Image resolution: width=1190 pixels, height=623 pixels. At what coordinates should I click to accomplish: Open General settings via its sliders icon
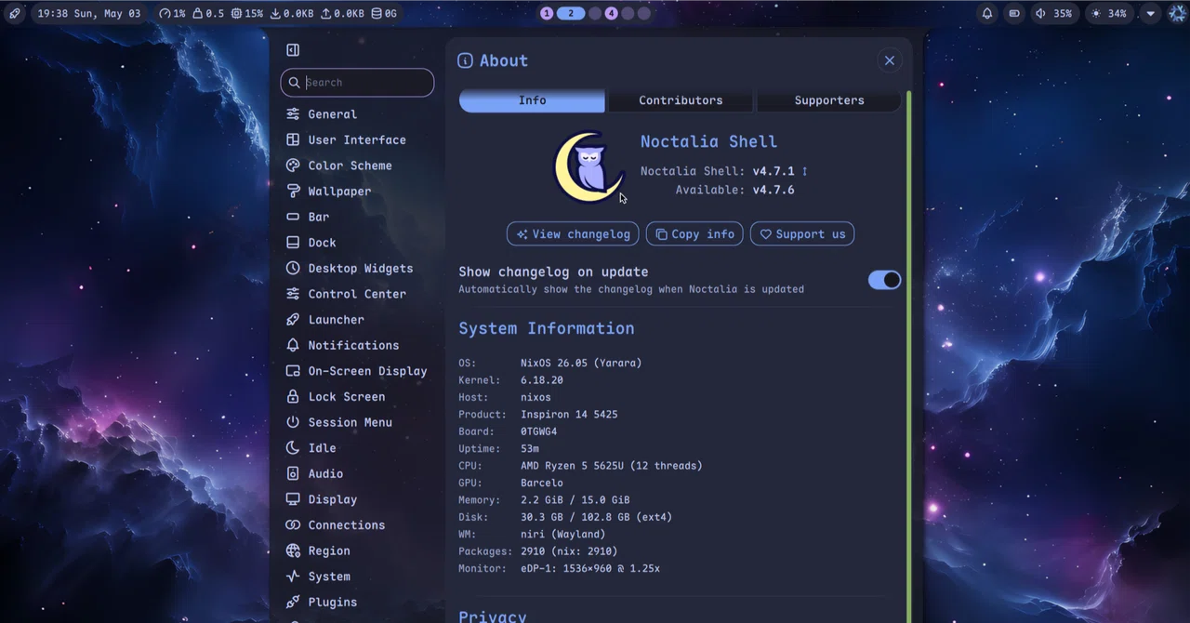[293, 114]
